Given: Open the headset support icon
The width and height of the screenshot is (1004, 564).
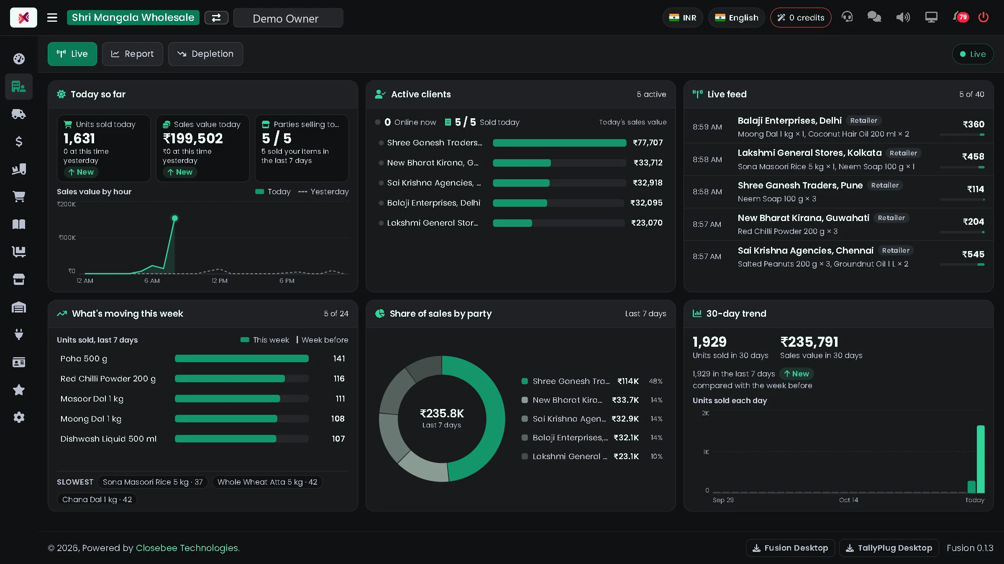Looking at the screenshot, I should tap(847, 17).
